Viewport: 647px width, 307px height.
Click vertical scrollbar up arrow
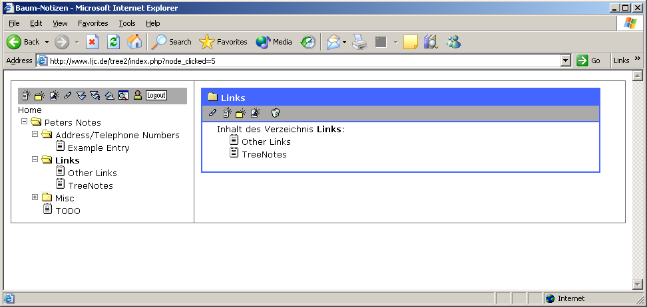tap(638, 75)
